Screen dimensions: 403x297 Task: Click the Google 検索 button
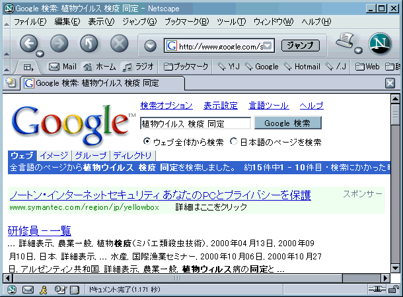coord(287,123)
